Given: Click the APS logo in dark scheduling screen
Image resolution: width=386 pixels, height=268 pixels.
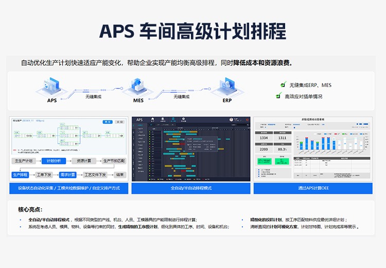Looking at the screenshot, I should pos(139,120).
